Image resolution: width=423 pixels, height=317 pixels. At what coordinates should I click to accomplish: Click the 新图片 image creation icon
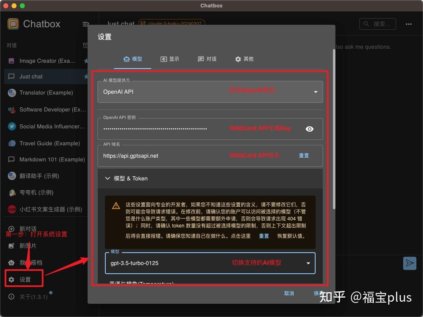pos(10,246)
